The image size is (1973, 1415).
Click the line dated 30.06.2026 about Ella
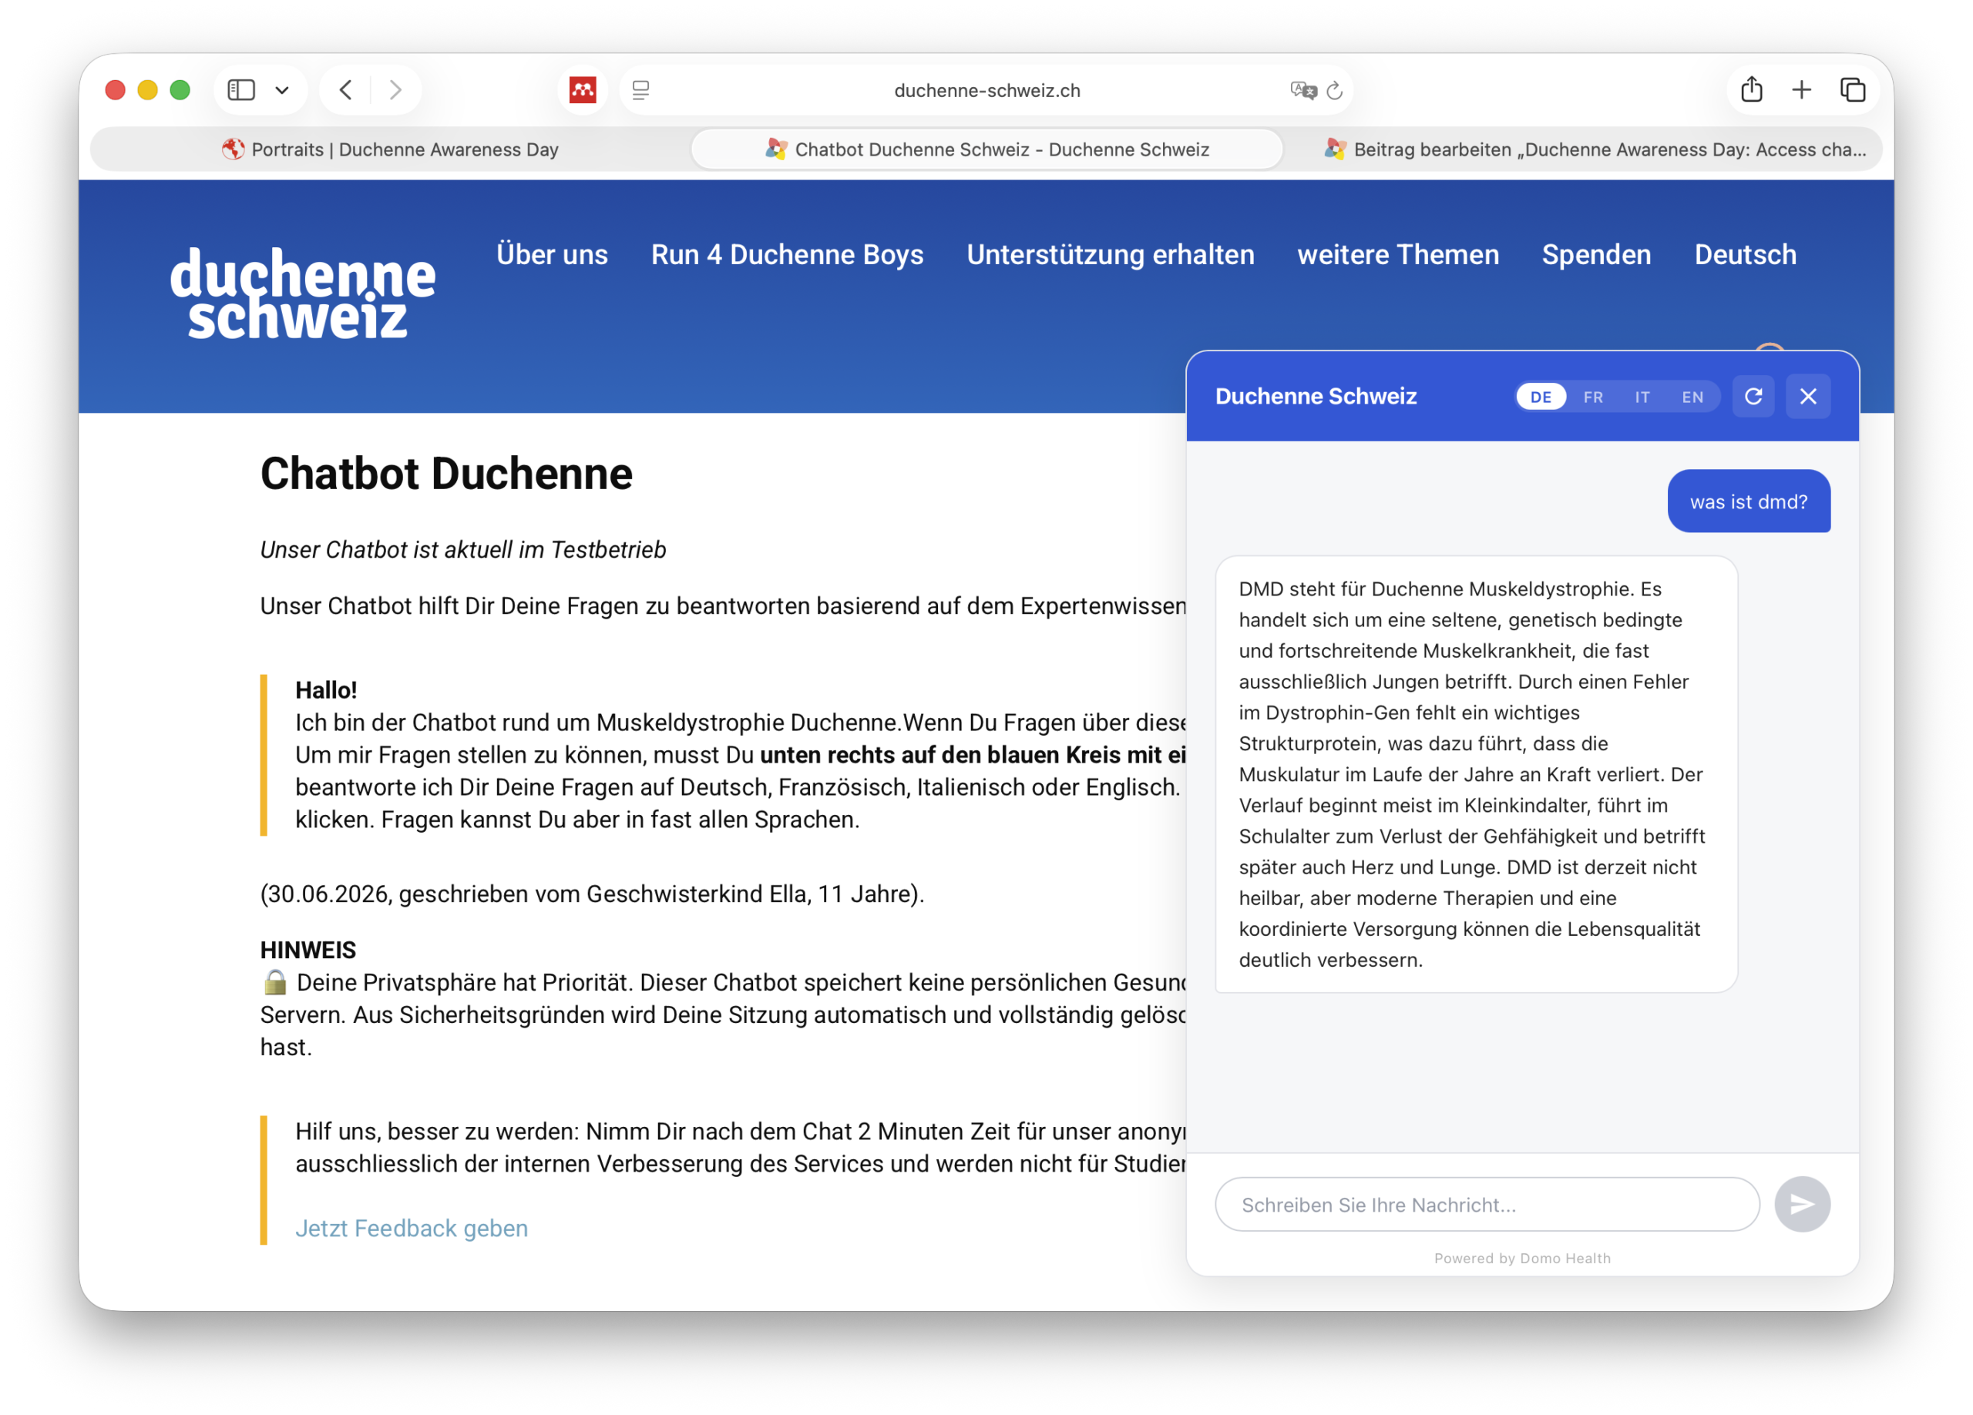tap(593, 894)
